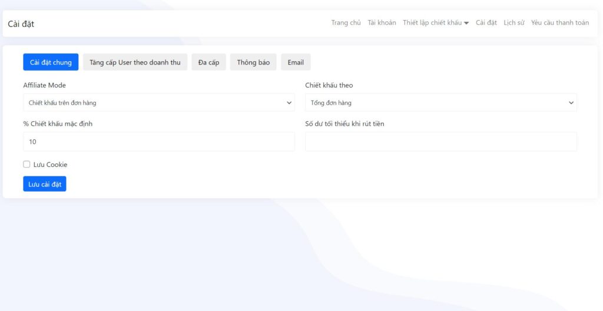This screenshot has height=311, width=603.
Task: Select the Cài đặt chung tab
Action: (51, 62)
